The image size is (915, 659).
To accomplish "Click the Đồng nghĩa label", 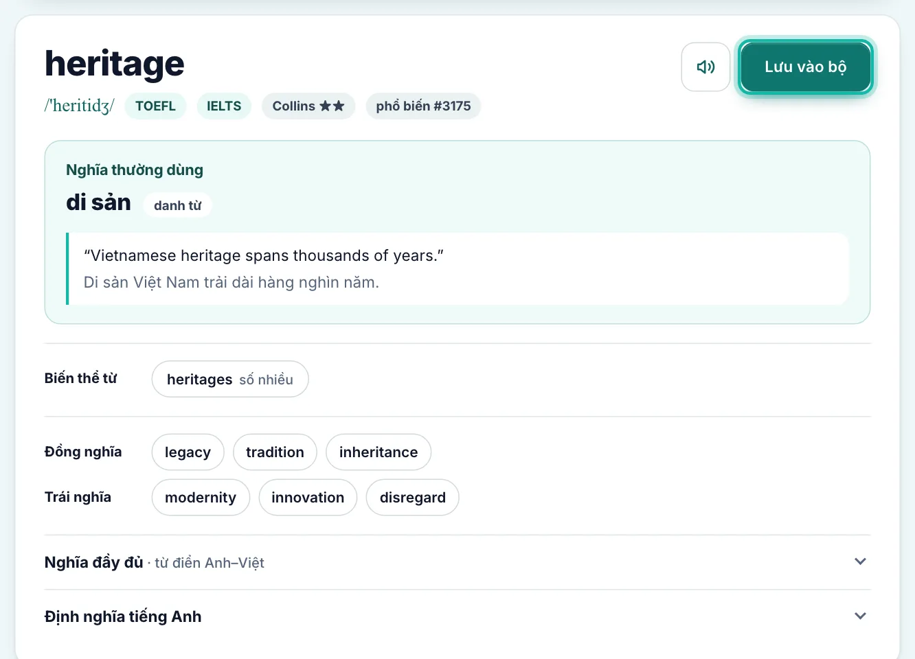I will 83,452.
